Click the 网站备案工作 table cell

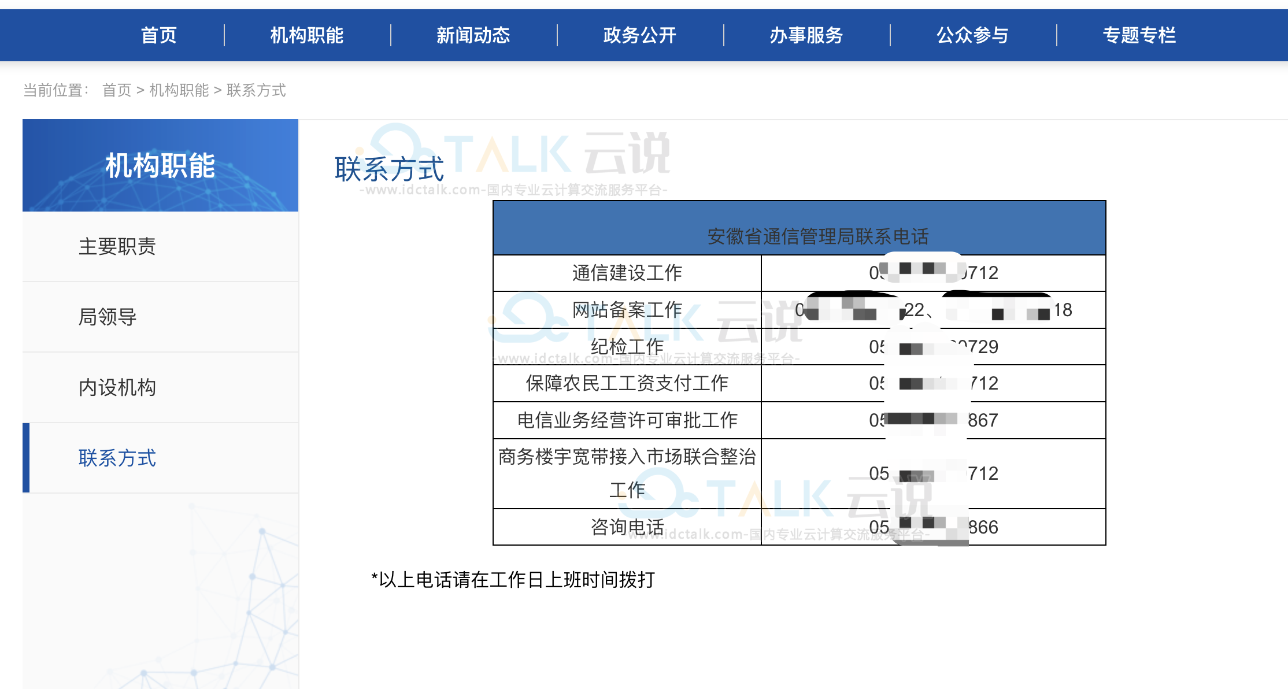coord(627,310)
